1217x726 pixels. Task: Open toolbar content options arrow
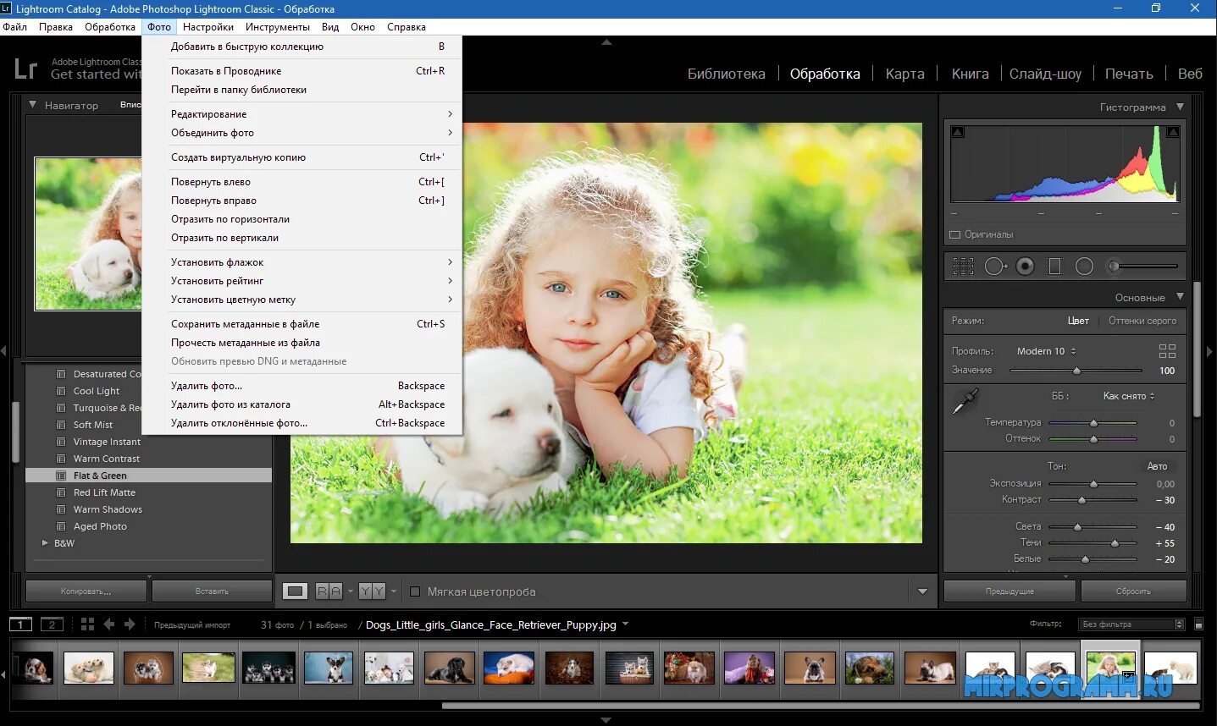coord(922,591)
